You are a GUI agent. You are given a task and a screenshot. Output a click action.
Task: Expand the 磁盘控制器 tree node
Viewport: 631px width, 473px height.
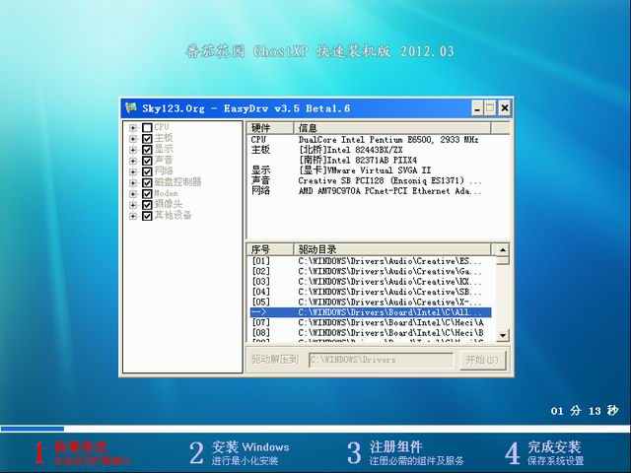coord(133,183)
